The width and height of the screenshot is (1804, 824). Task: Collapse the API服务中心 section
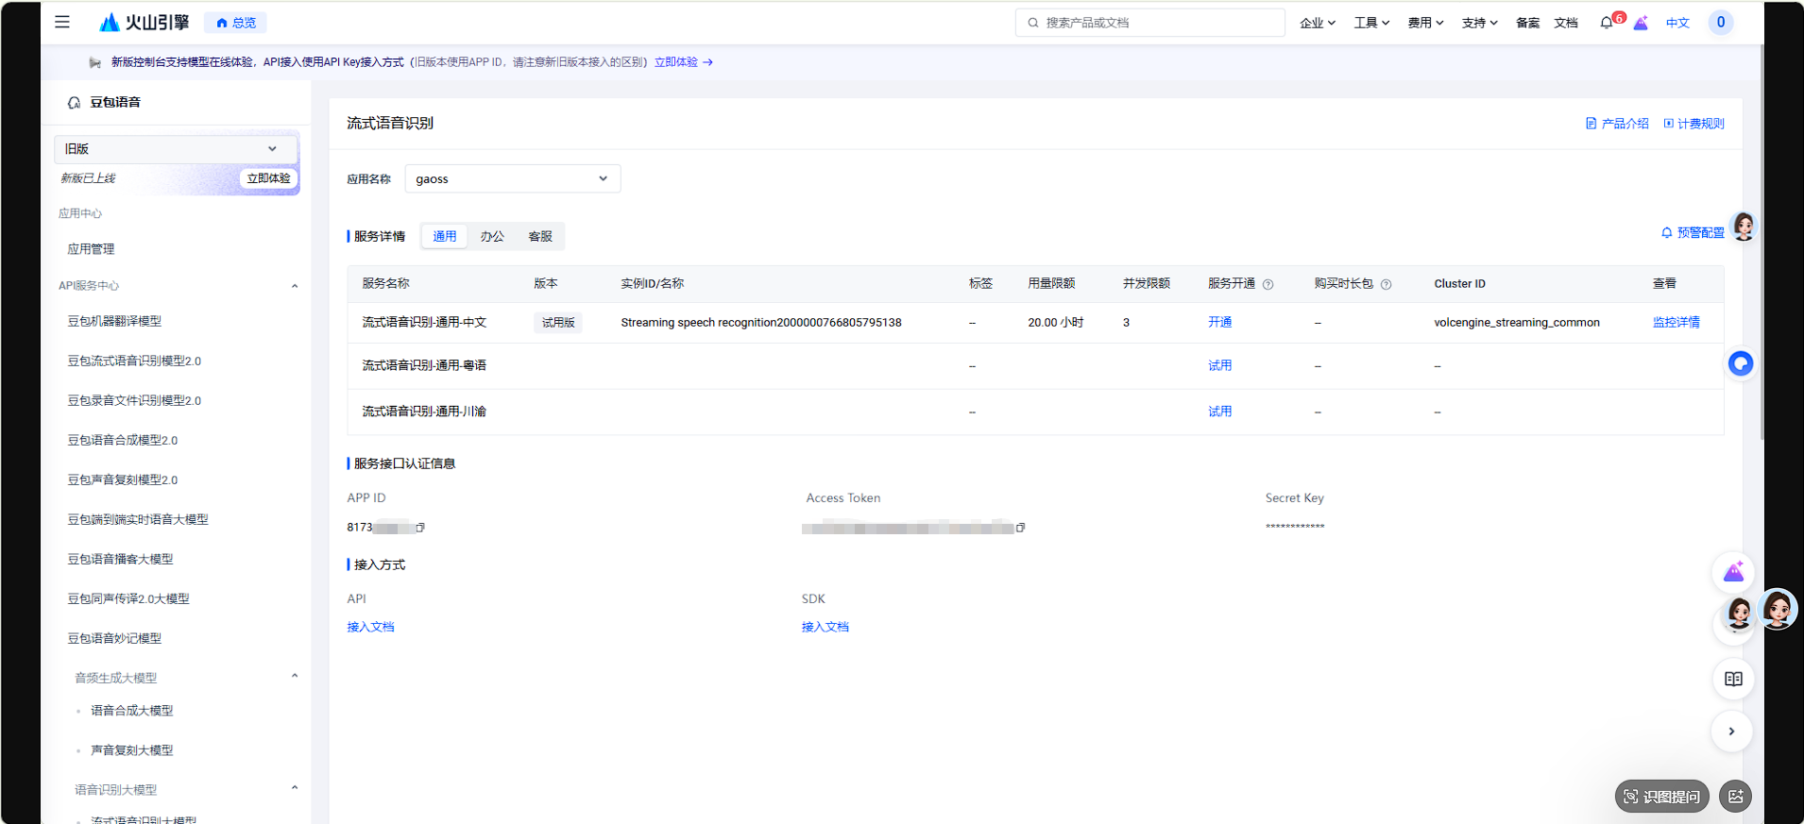click(x=295, y=286)
